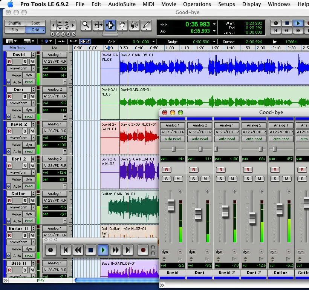The width and height of the screenshot is (309, 290).
Task: Record-enable the David track
Action: [x=9, y=62]
